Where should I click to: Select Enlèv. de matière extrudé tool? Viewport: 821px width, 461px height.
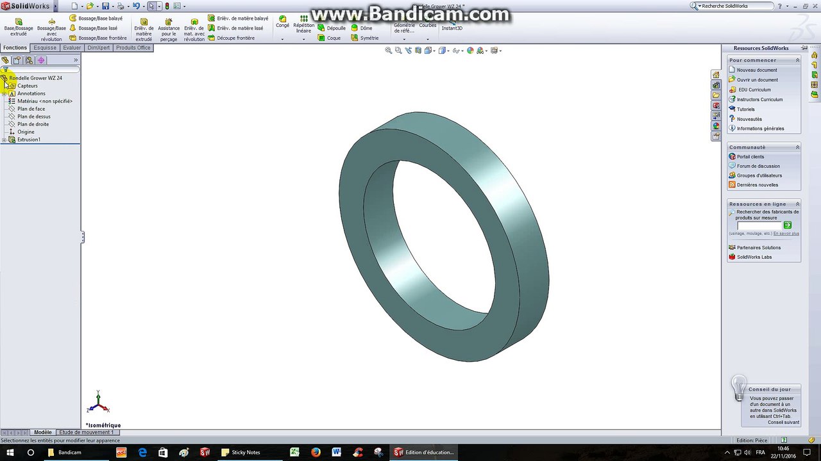tap(144, 29)
